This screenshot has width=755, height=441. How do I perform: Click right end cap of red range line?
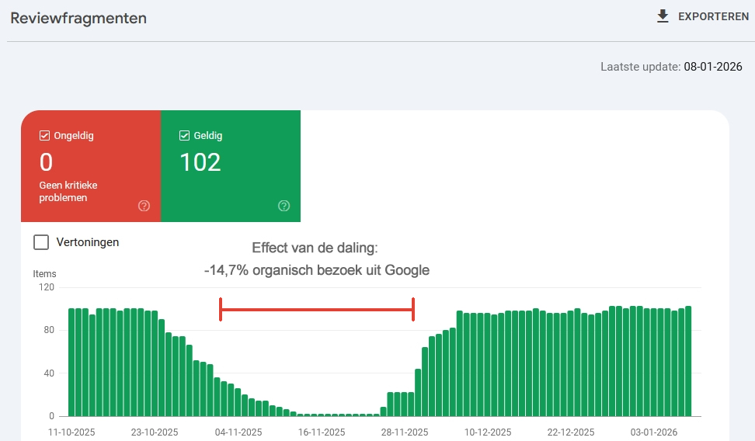pyautogui.click(x=413, y=310)
